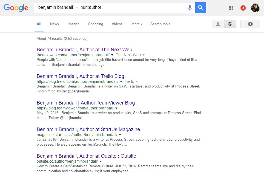The image size is (264, 178).
Task: Select the Videos search filter
Action: point(117,24)
